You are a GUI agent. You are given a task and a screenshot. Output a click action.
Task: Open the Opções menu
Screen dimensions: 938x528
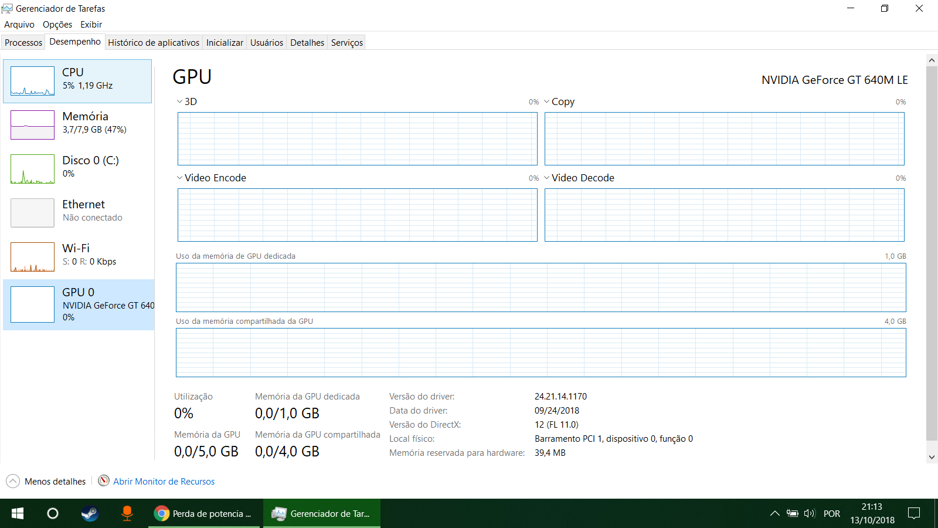coord(57,25)
